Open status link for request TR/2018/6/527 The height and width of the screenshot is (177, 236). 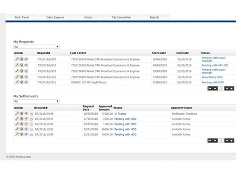[x=213, y=59]
